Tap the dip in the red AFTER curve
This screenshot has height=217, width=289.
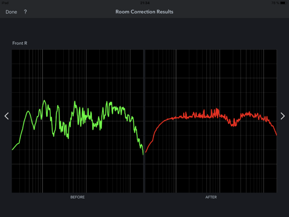233,124
